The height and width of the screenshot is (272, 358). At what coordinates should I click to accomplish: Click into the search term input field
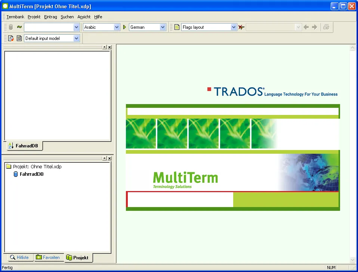click(49, 27)
